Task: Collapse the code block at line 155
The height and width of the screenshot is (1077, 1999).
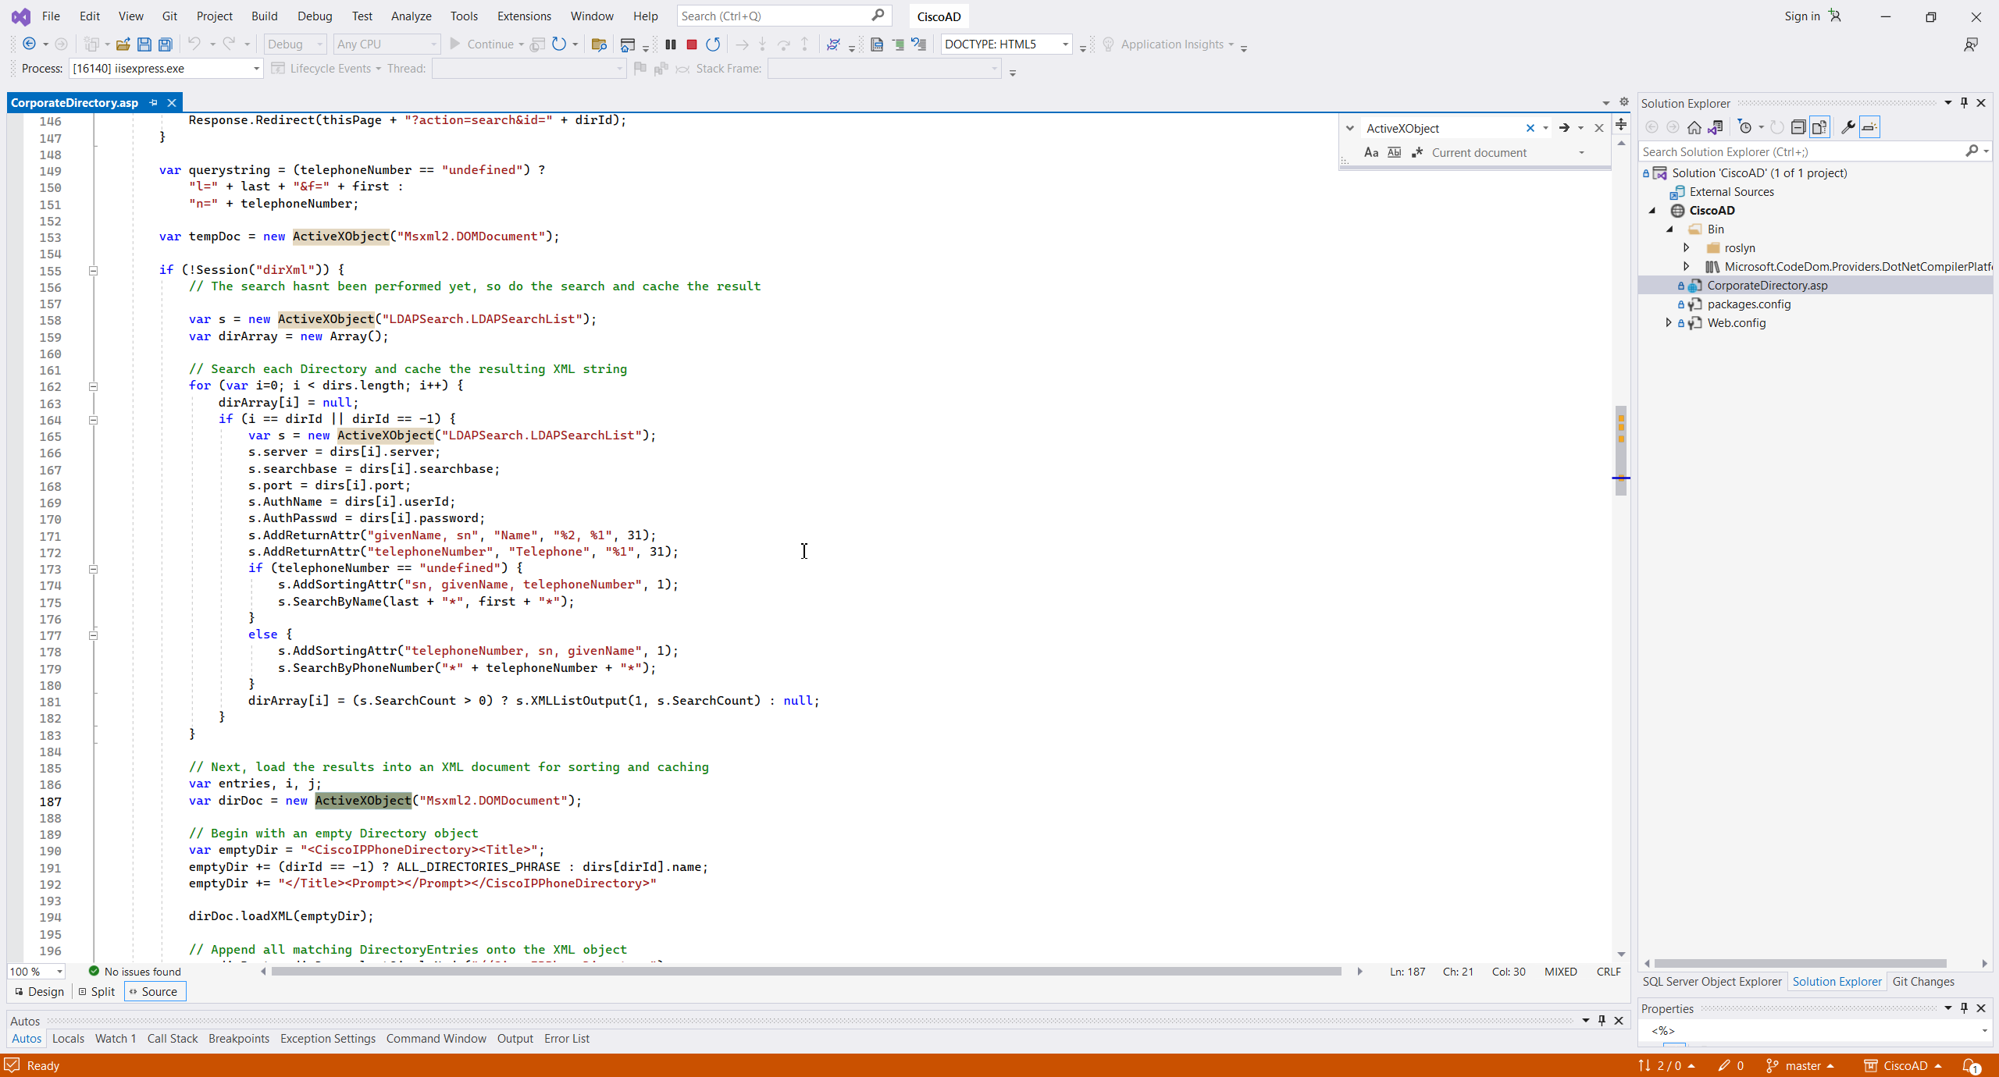Action: [x=93, y=271]
